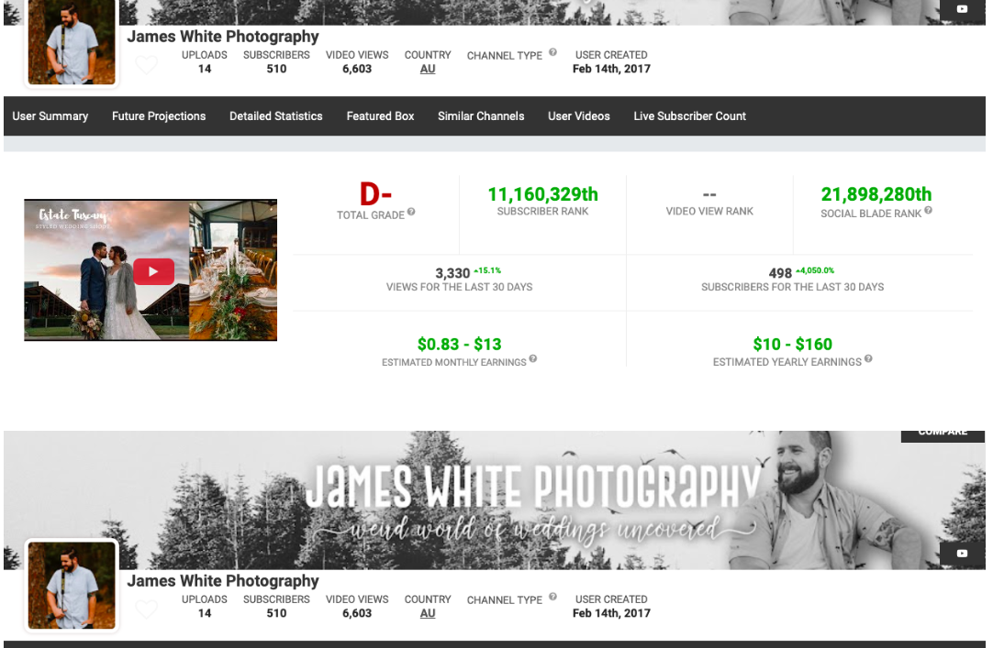Click the 510 subscribers count below the banner

[276, 613]
